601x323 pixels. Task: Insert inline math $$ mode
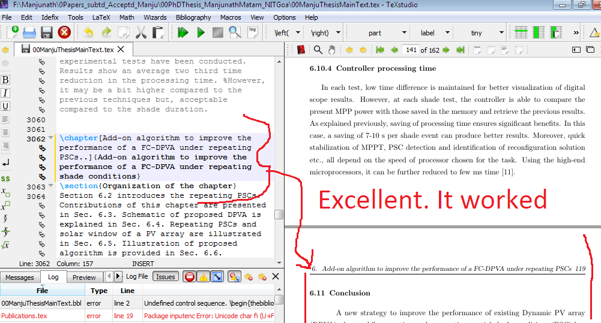pos(5,179)
